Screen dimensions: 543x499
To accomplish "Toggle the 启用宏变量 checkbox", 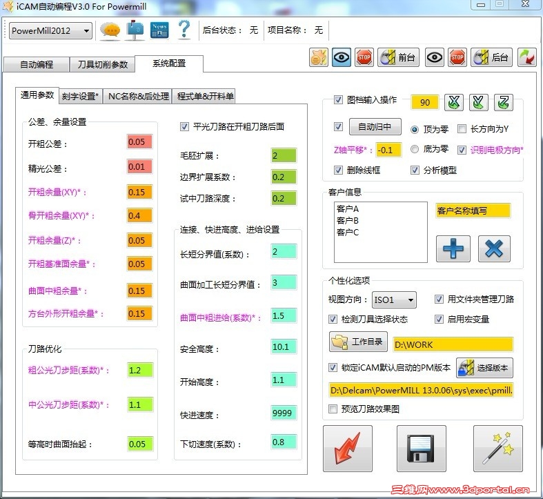I will [439, 319].
